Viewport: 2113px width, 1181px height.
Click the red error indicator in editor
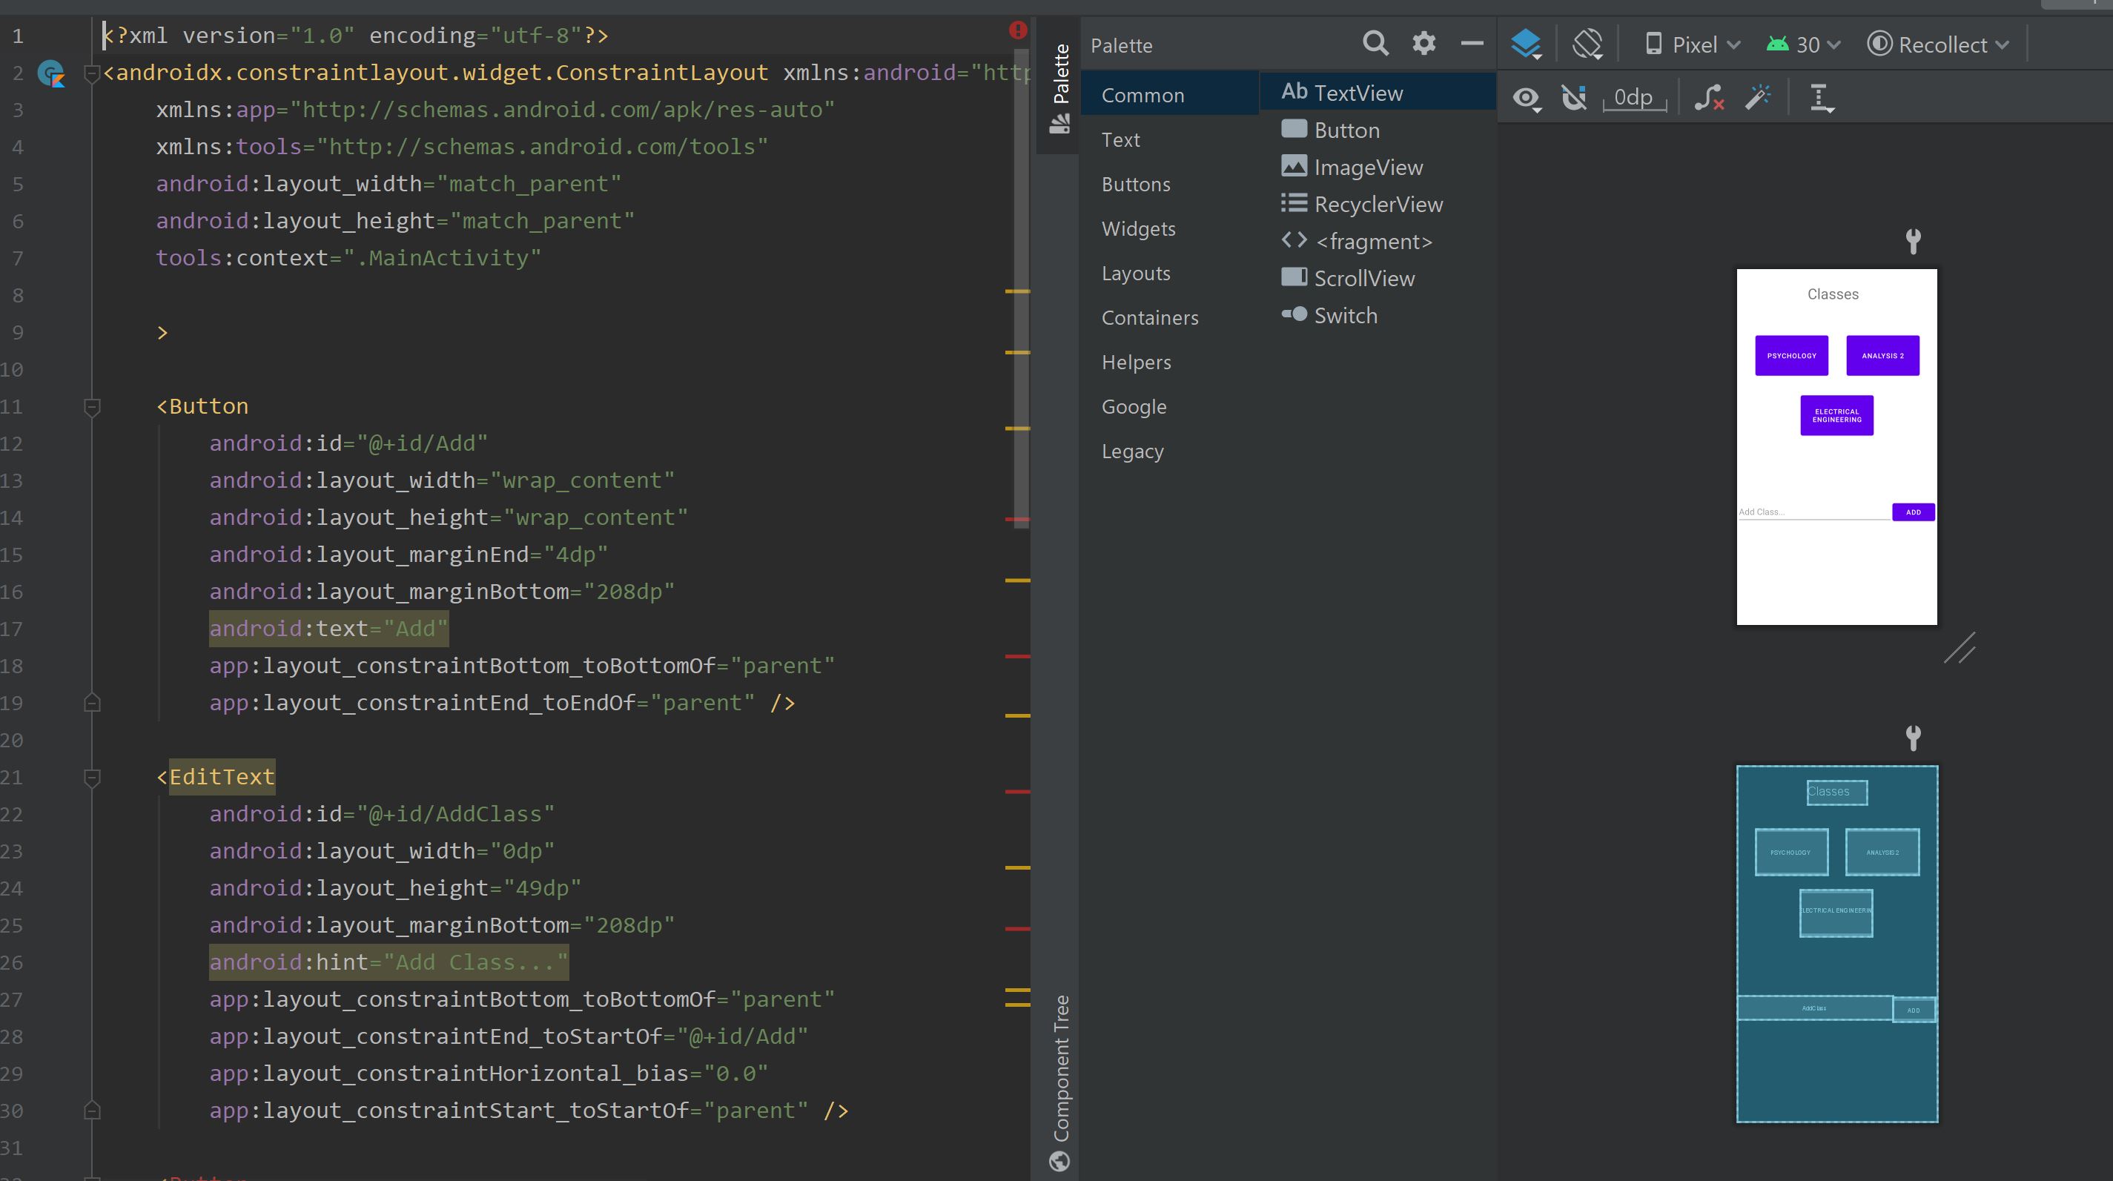pos(1018,30)
